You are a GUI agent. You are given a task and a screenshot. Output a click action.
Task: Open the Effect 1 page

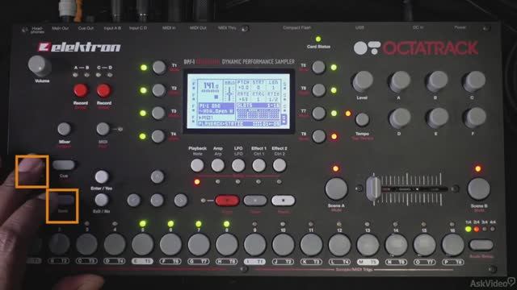coord(258,165)
